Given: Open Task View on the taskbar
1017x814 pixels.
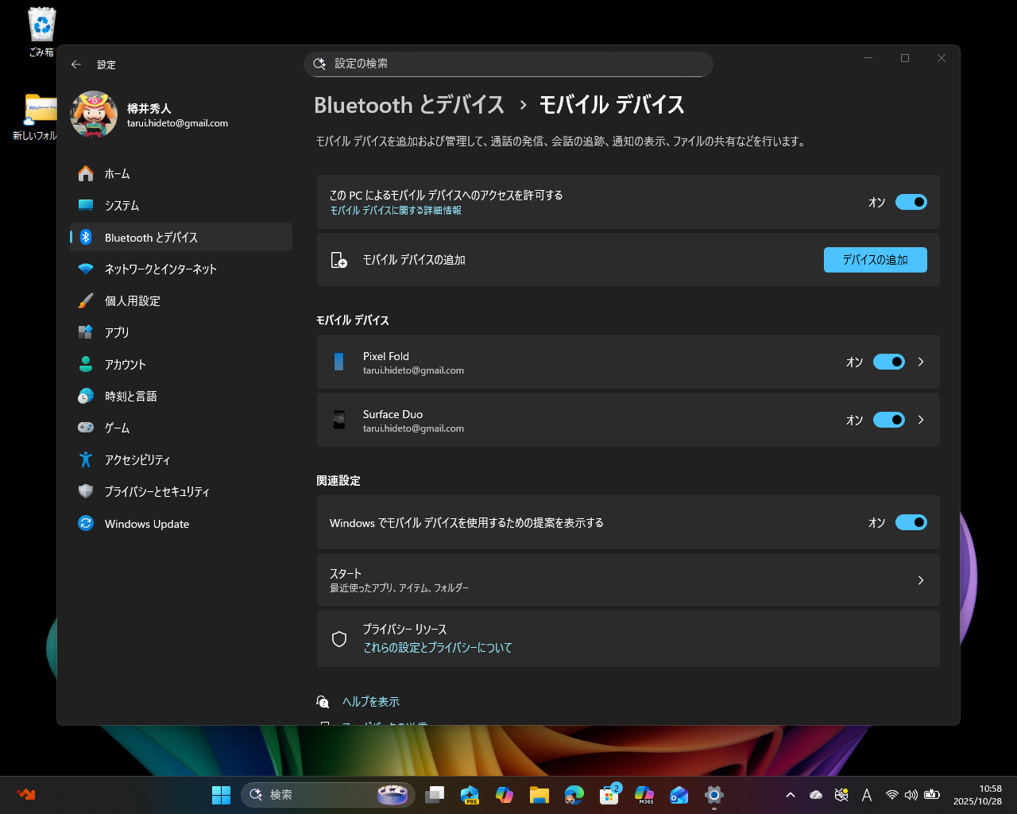Looking at the screenshot, I should click(435, 795).
